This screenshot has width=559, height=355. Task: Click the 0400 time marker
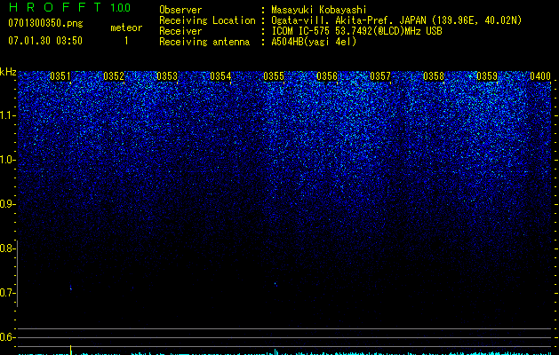click(x=540, y=76)
